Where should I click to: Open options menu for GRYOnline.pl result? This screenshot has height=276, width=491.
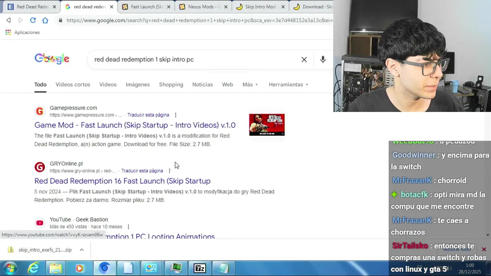170,171
